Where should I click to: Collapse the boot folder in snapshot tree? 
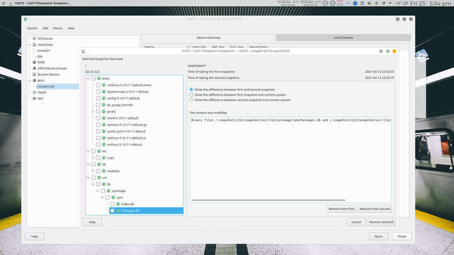pyautogui.click(x=88, y=78)
